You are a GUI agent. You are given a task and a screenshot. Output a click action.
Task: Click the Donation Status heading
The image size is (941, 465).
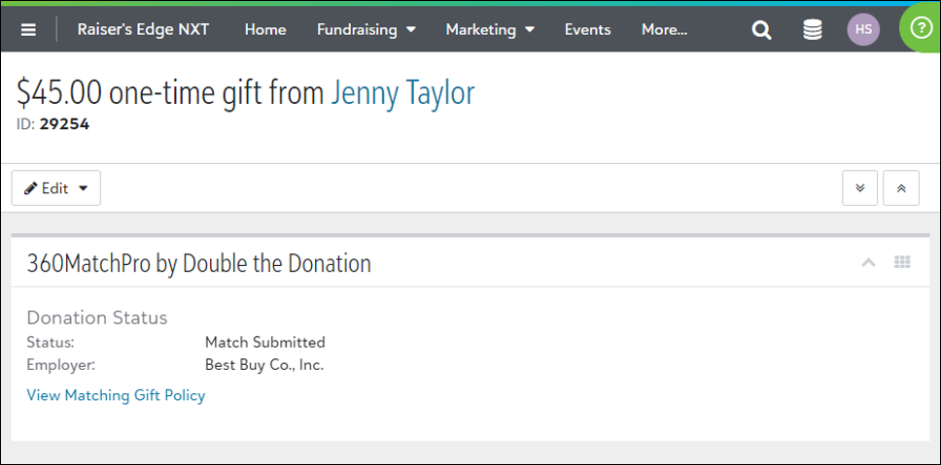pos(97,317)
